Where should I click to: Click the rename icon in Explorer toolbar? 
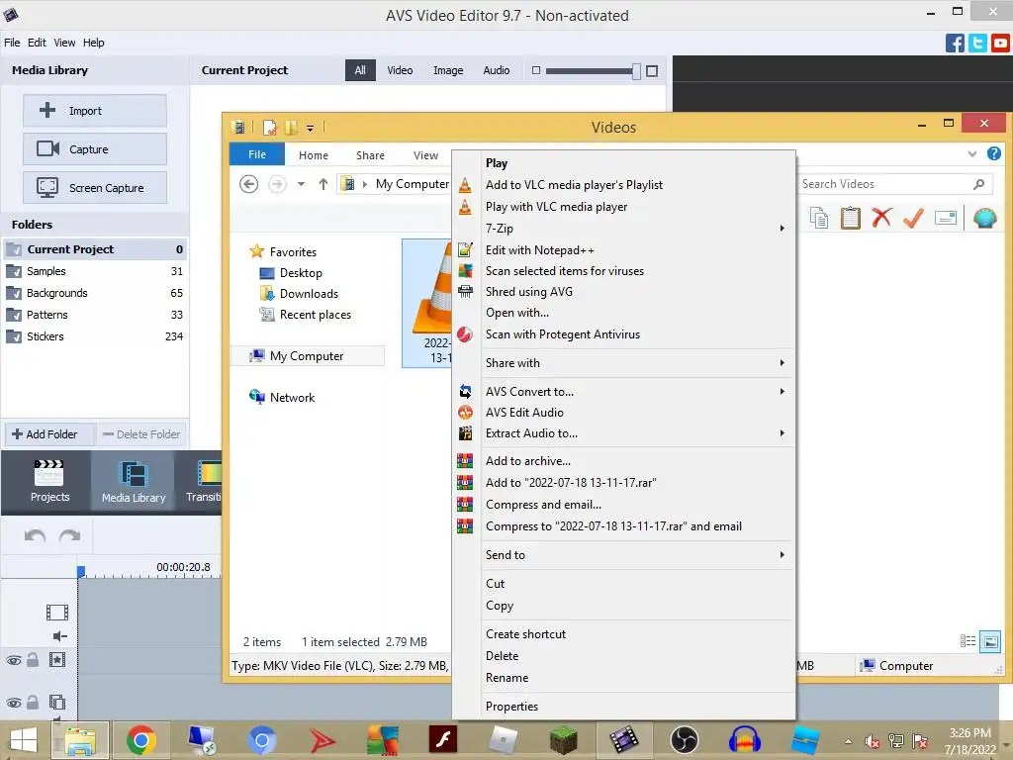[945, 218]
